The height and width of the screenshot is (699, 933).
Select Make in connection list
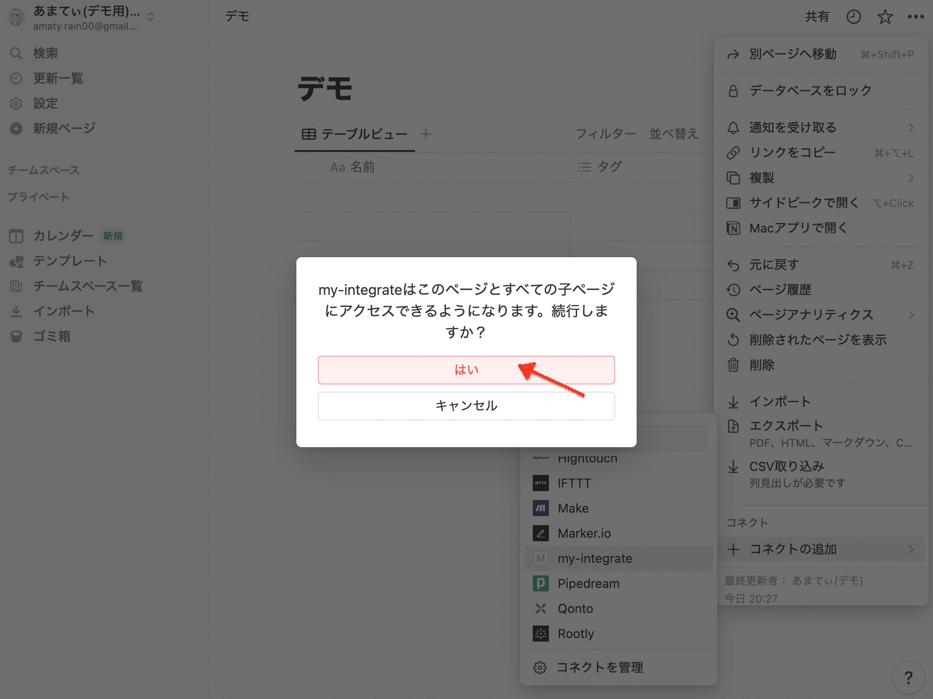click(618, 508)
